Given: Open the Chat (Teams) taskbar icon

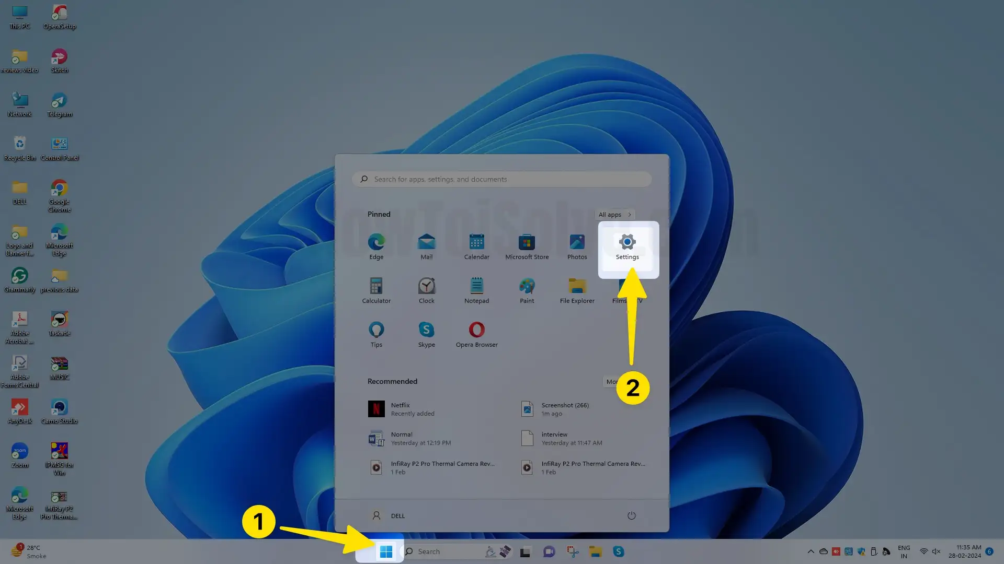Looking at the screenshot, I should click(x=549, y=551).
